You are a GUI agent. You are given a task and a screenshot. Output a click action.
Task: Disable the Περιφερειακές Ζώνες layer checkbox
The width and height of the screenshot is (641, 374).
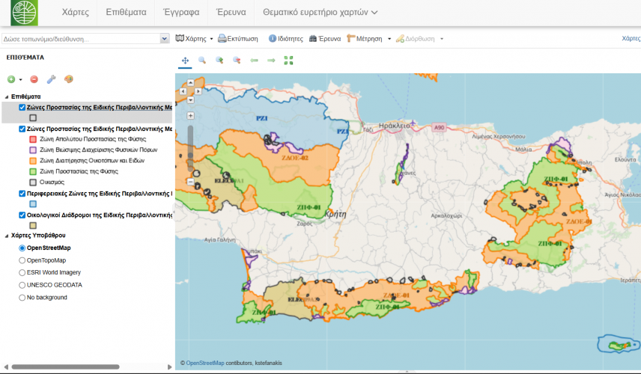coord(22,193)
